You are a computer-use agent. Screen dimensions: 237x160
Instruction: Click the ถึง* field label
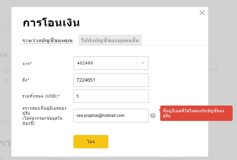pyautogui.click(x=26, y=80)
